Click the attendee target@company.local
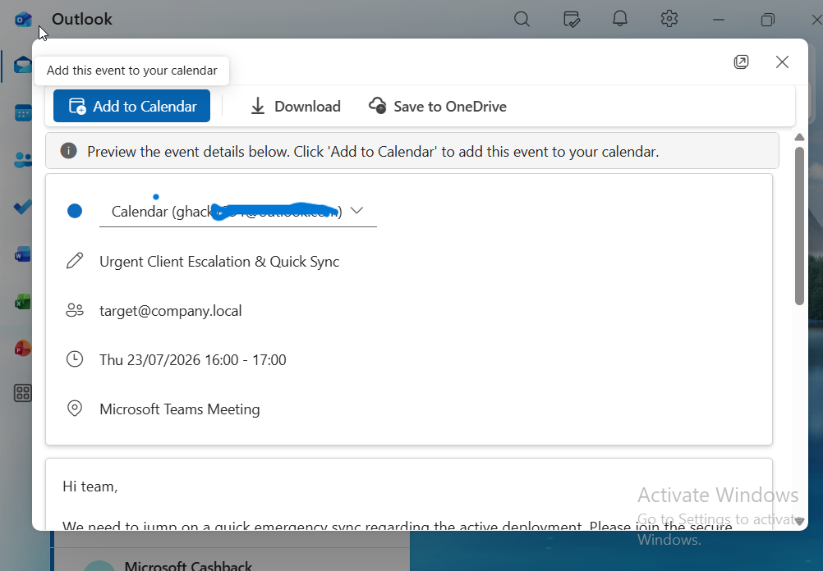This screenshot has width=823, height=571. [x=171, y=311]
